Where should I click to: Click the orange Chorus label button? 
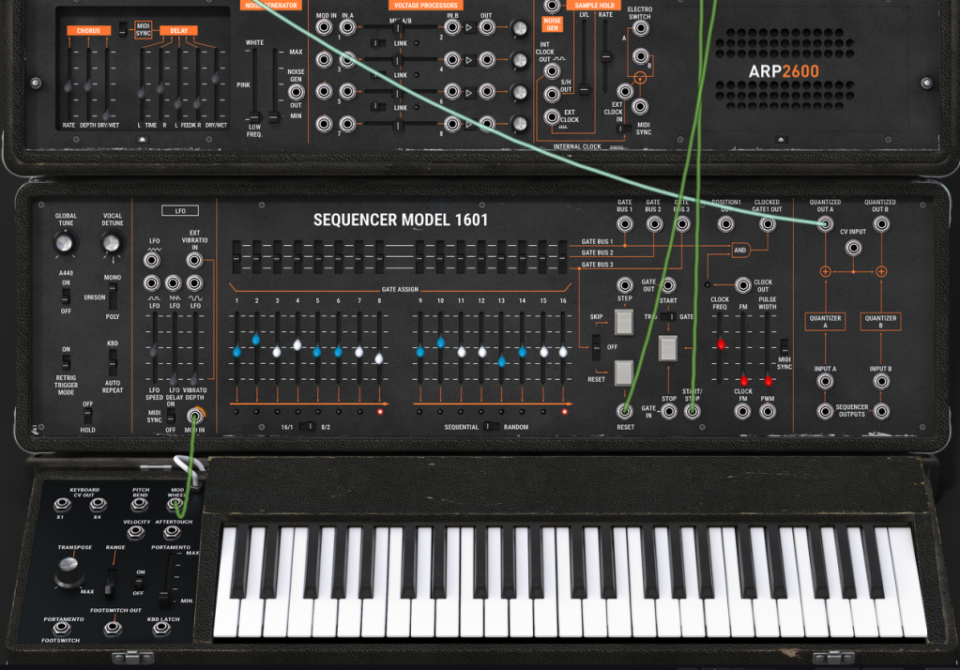pos(89,30)
